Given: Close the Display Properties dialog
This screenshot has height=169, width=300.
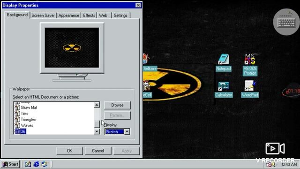Looking at the screenshot, I should coord(138,5).
